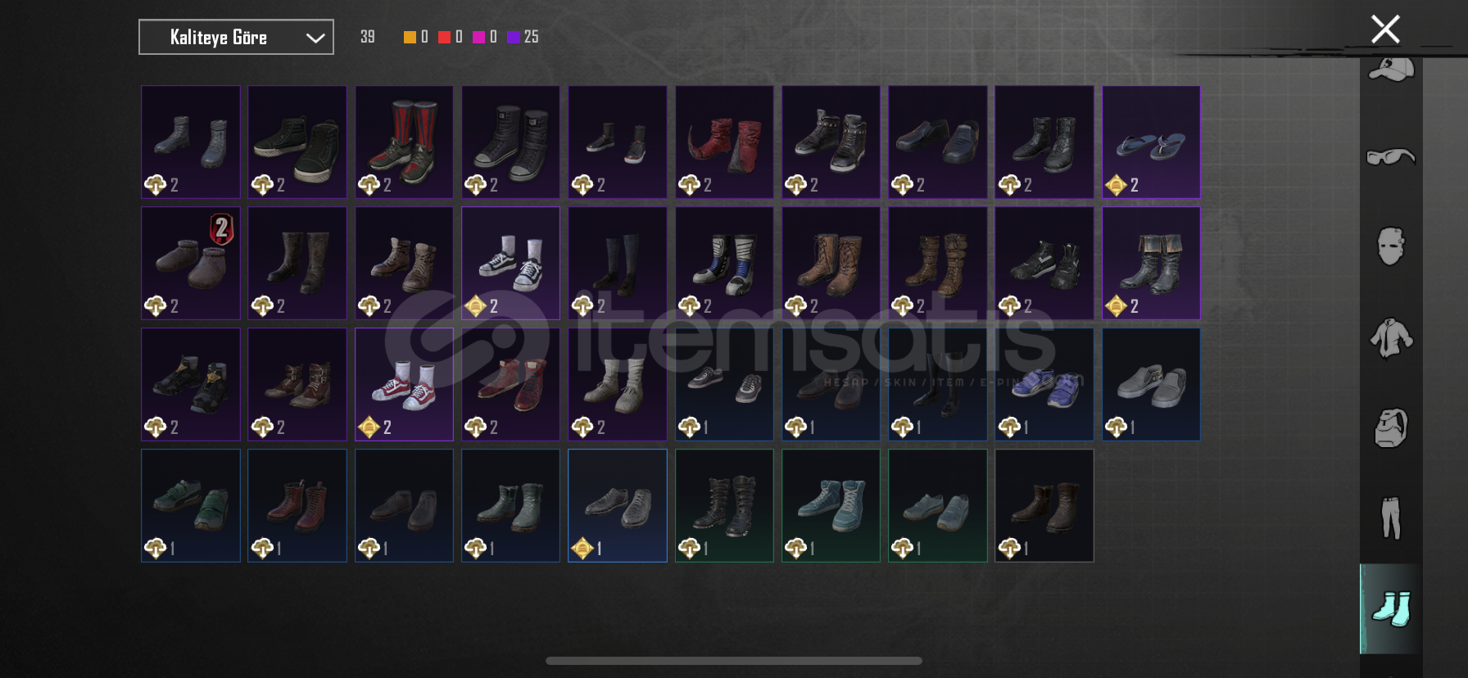Select the last brown boots on gray tile
This screenshot has width=1468, height=678.
point(1044,505)
